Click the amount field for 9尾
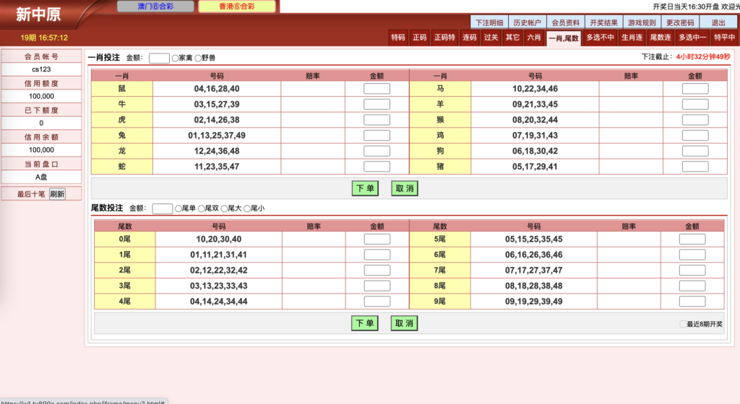This screenshot has width=740, height=404. [x=692, y=302]
